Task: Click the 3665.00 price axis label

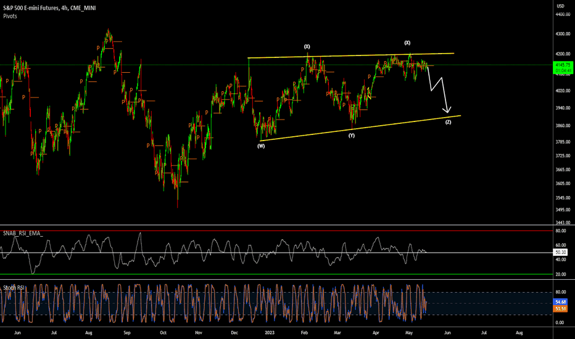Action: (563, 169)
